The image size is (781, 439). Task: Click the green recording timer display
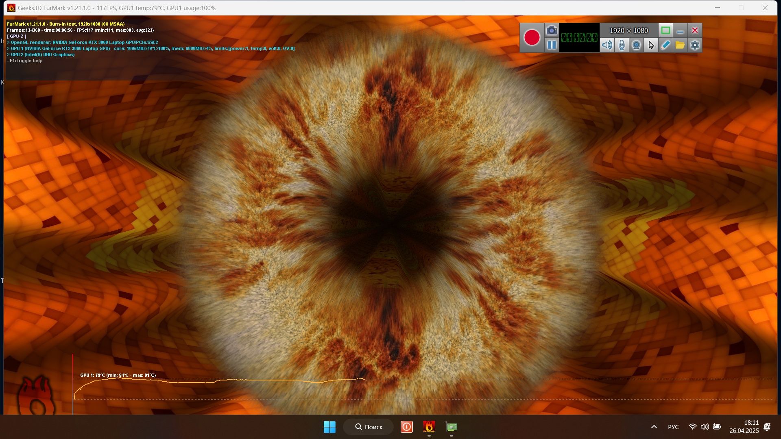(x=579, y=37)
